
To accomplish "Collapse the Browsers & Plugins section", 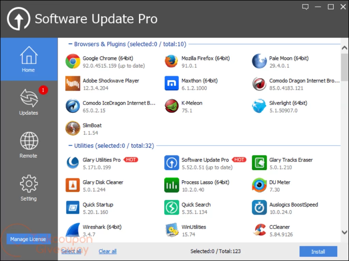I will coord(71,44).
